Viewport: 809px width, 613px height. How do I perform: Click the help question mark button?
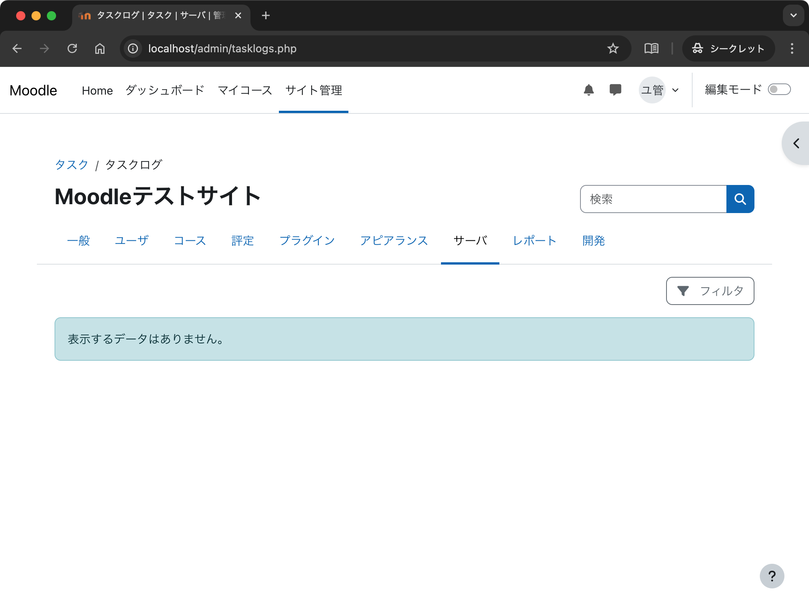click(x=771, y=576)
